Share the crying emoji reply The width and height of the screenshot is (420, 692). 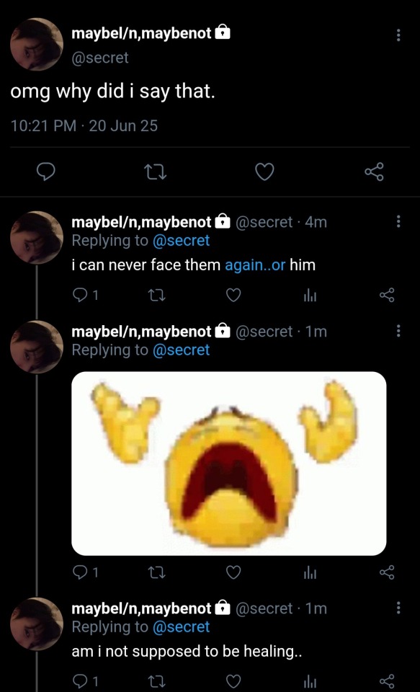coord(387,572)
